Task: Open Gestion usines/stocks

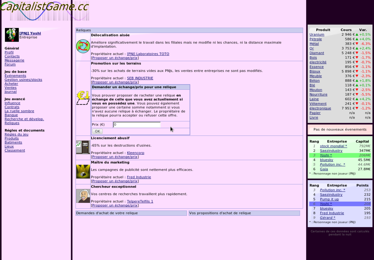Action: [x=23, y=80]
